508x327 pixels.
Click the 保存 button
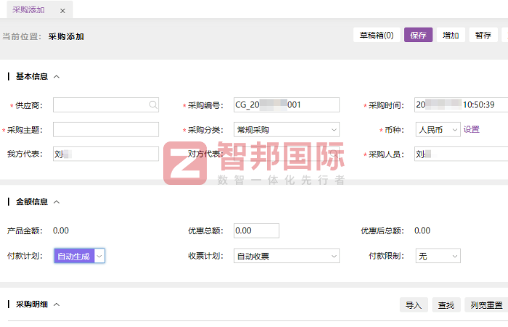coord(418,35)
